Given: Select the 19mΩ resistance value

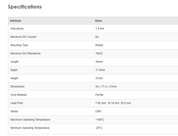Looking at the screenshot, I should [99, 53].
